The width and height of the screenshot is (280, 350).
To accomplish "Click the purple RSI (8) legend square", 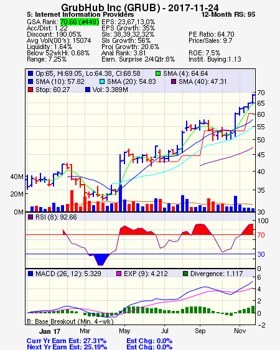I will [x=30, y=217].
